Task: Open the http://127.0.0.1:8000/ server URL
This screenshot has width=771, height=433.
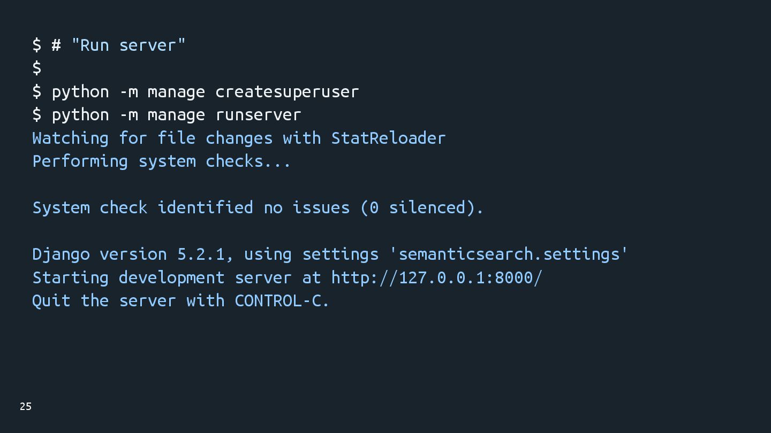Action: 436,277
